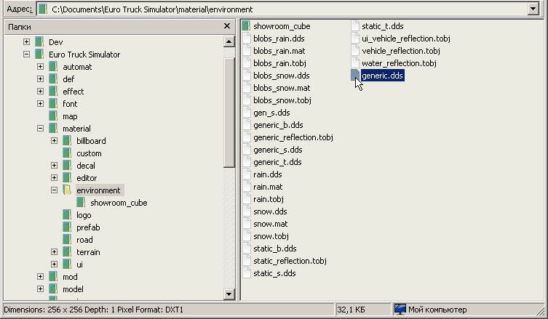Click the showroom_cube folder icon in file list
Screen dimensions: 548x319
247,26
